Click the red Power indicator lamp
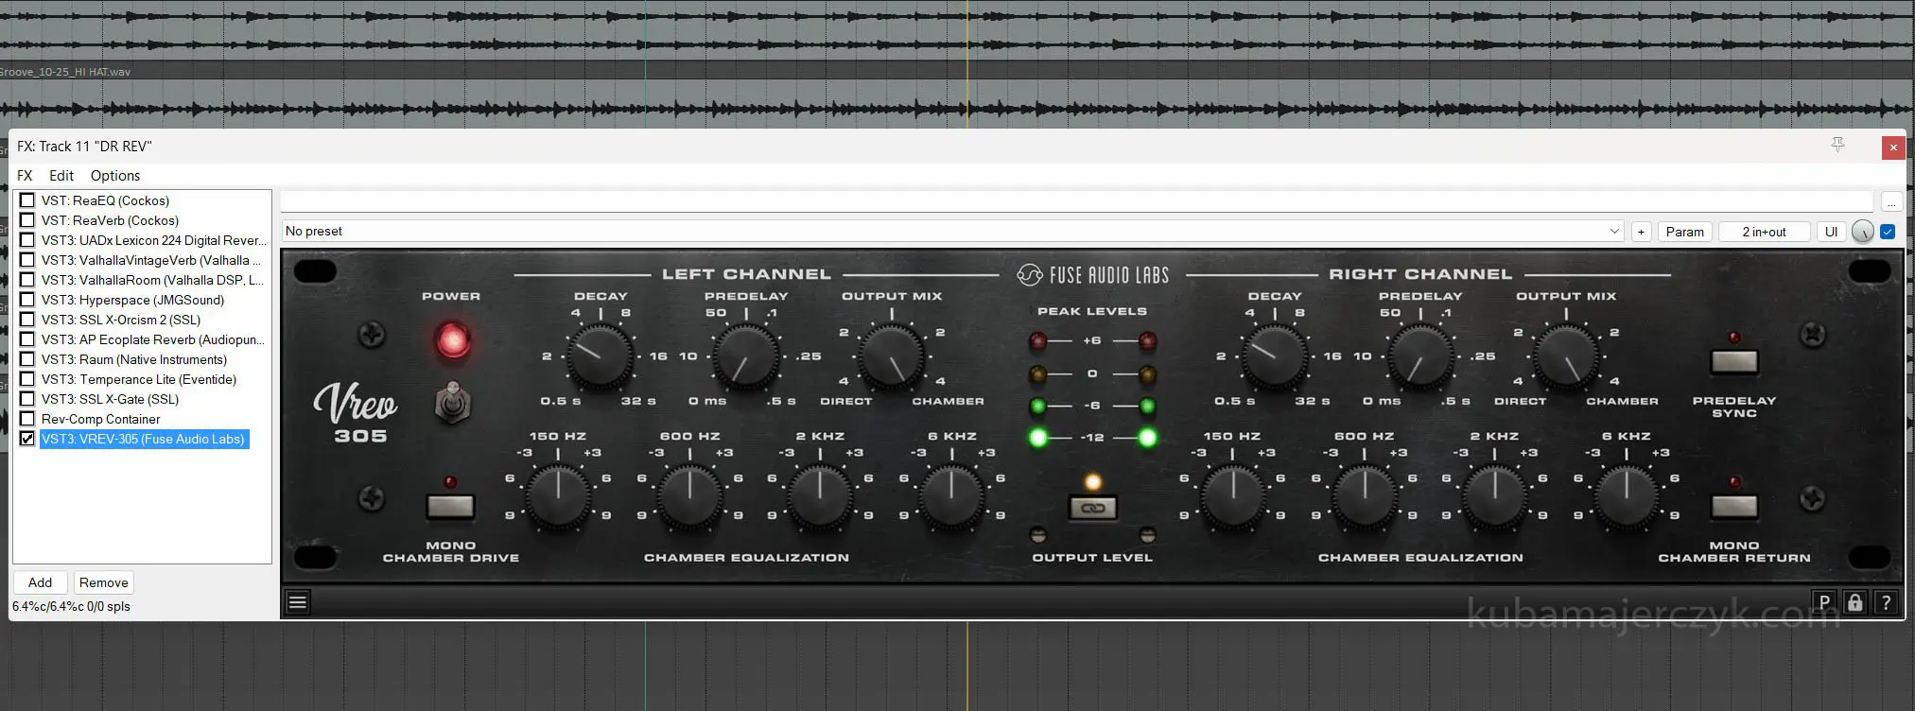The width and height of the screenshot is (1915, 711). (452, 340)
